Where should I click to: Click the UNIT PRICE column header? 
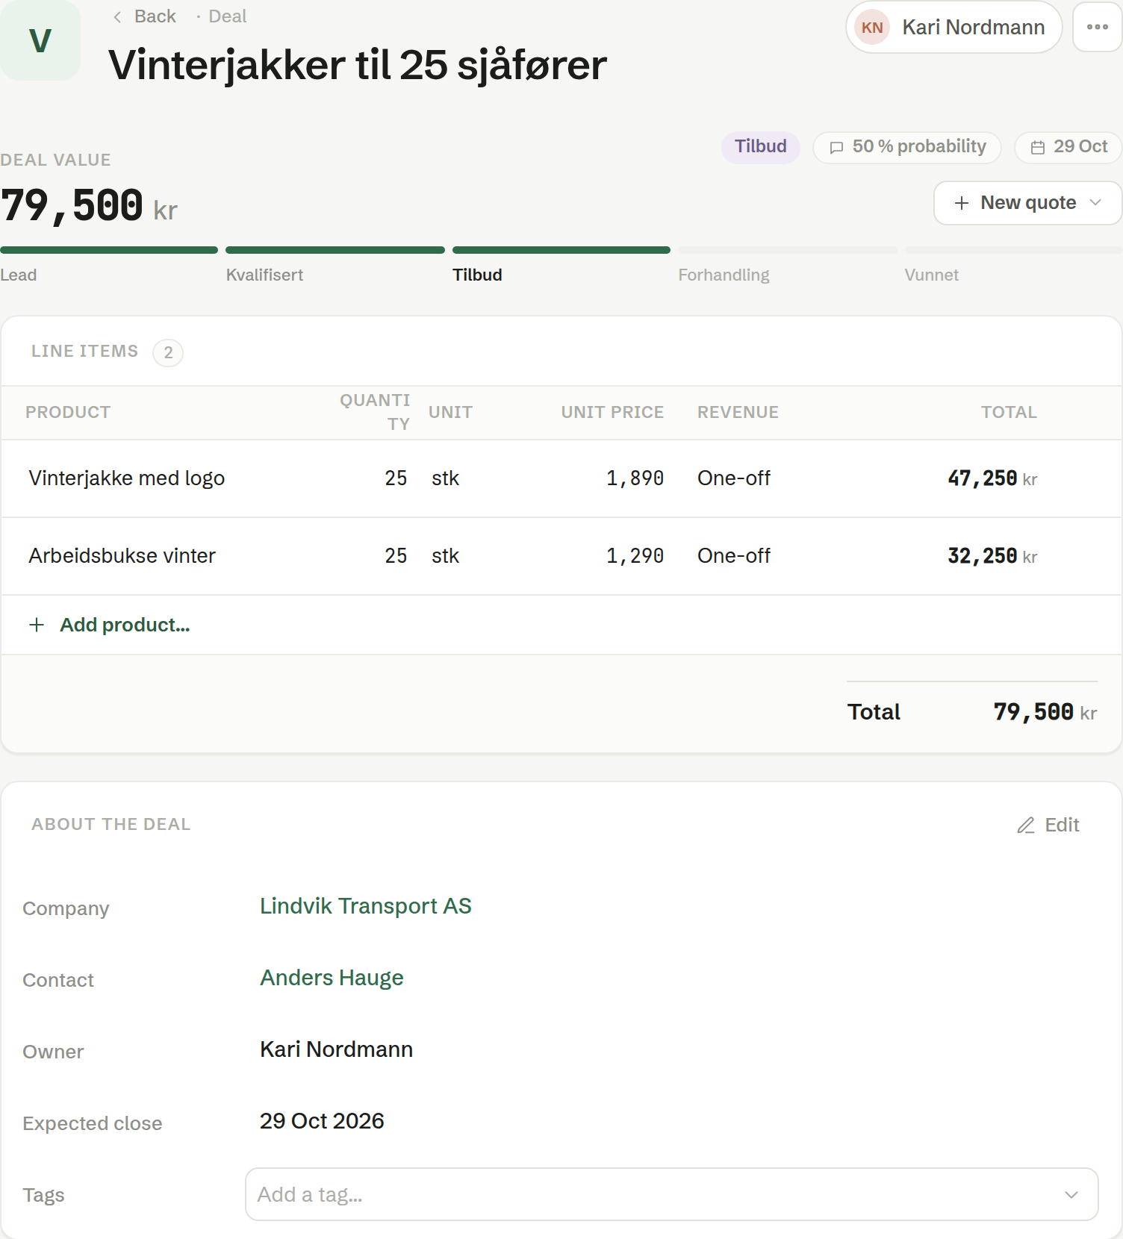pyautogui.click(x=612, y=412)
